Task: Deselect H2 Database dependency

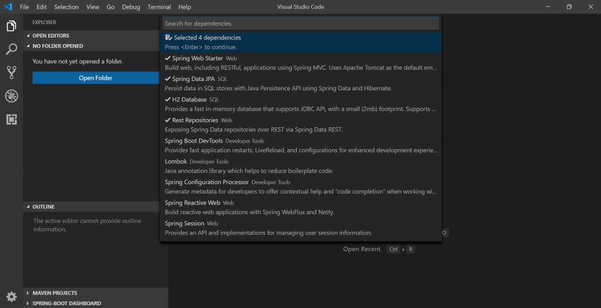Action: [300, 104]
